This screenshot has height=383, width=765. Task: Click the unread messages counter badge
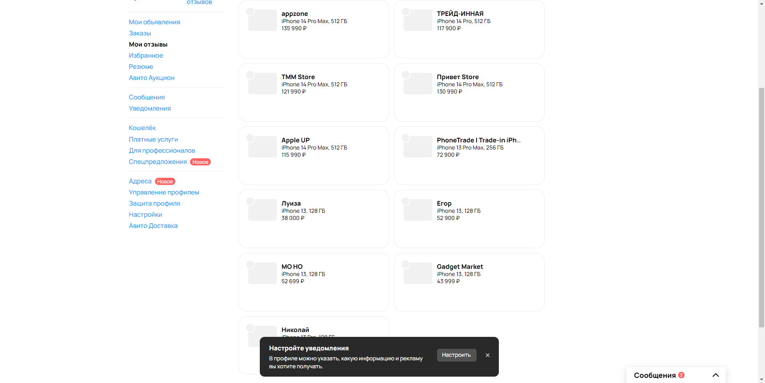(x=681, y=375)
